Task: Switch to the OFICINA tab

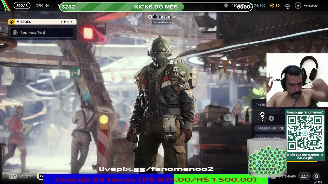Action: pos(43,5)
